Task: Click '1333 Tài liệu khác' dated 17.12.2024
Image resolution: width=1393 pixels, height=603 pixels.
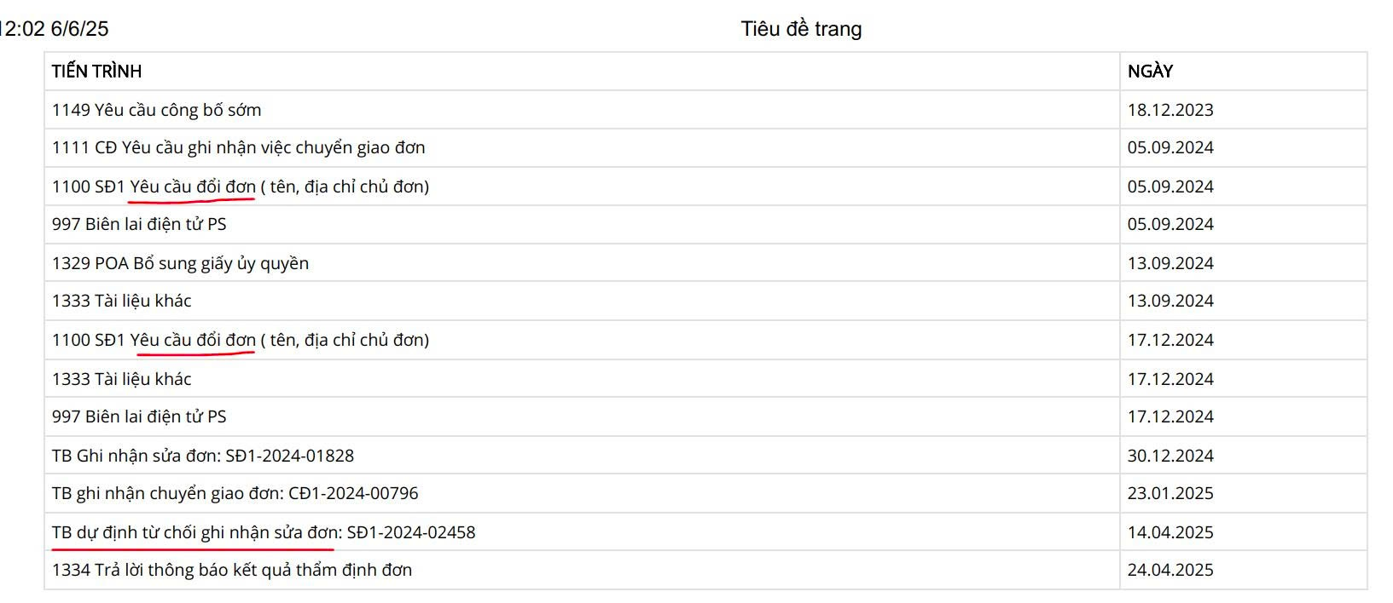Action: coord(121,379)
